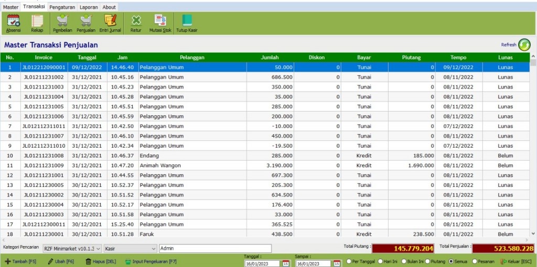Open calendar picker for Tanggal date
This screenshot has height=267, width=537.
[x=286, y=263]
